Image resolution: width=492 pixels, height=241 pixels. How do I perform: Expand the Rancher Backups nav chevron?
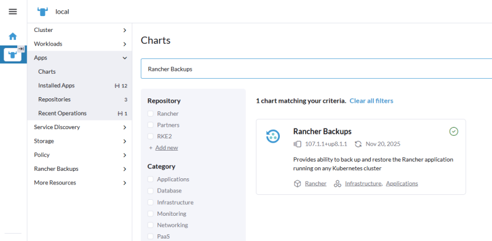click(x=125, y=169)
